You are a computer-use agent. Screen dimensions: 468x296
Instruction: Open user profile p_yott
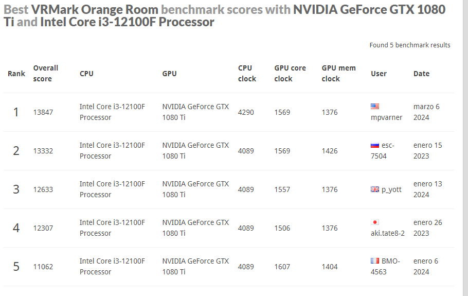pos(391,189)
